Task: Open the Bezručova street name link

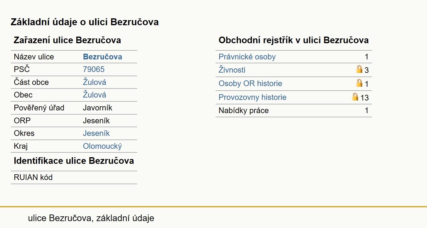Action: tap(102, 57)
